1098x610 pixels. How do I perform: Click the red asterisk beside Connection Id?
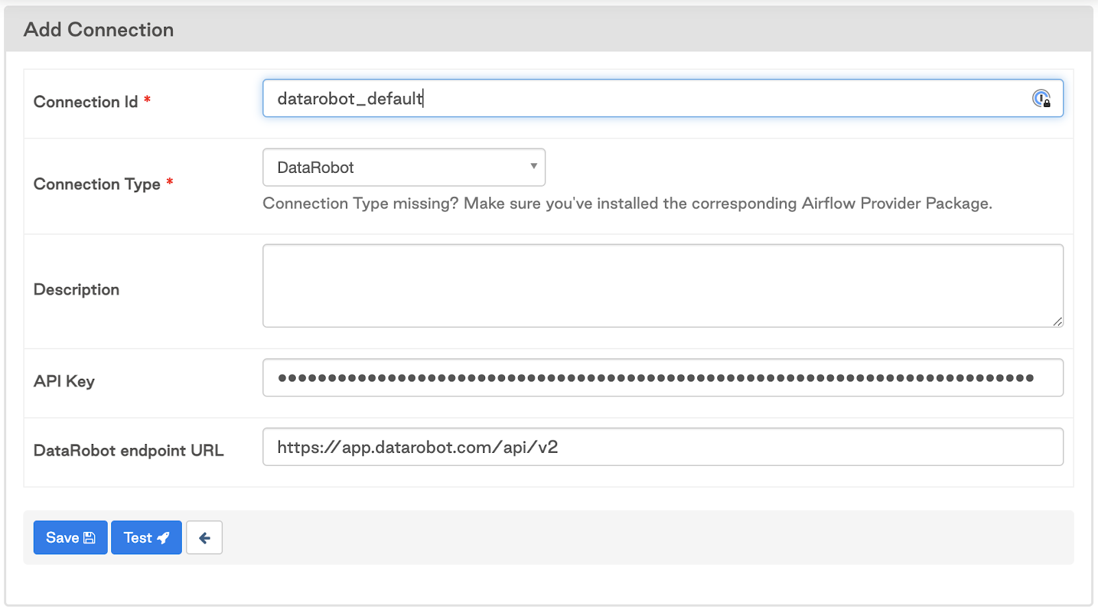coord(147,100)
